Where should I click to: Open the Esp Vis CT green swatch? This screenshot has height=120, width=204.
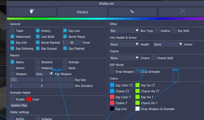coord(138,85)
